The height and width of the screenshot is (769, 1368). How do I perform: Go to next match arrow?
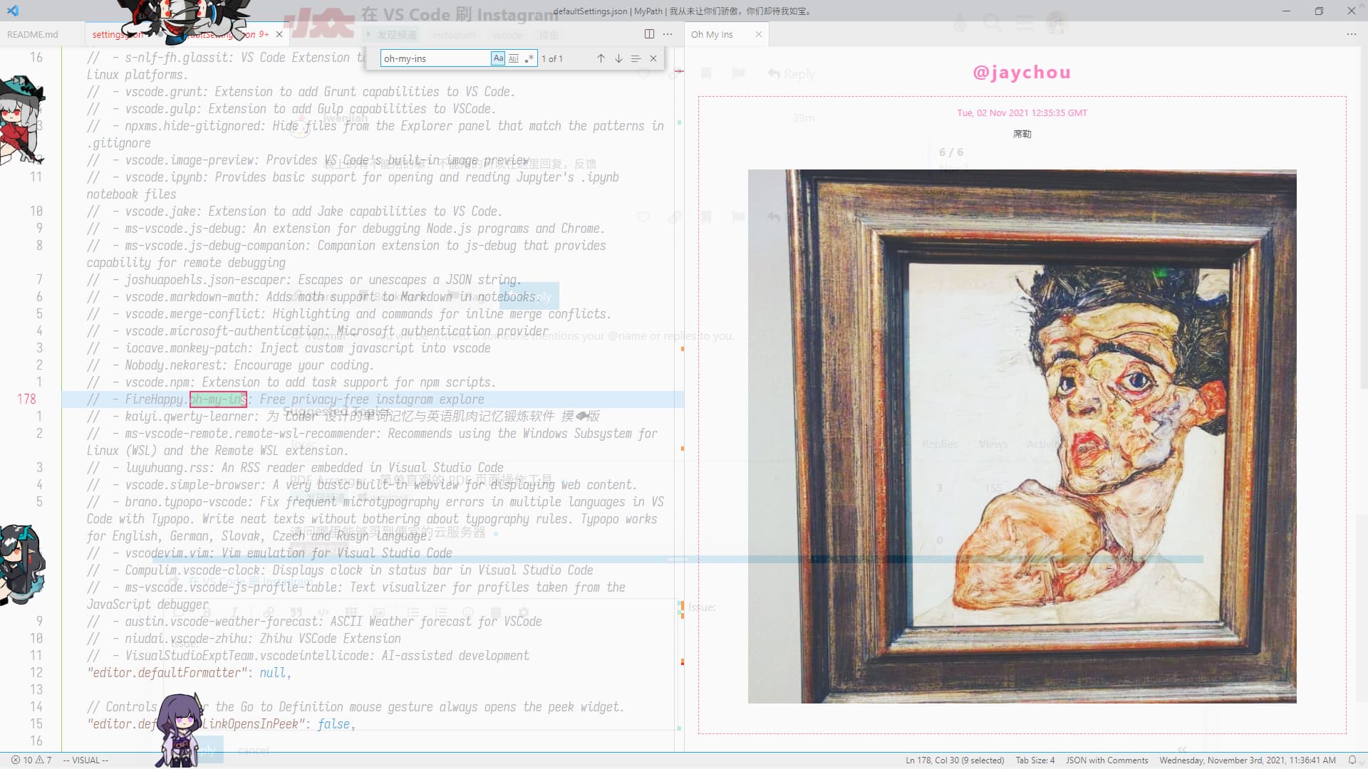coord(618,58)
